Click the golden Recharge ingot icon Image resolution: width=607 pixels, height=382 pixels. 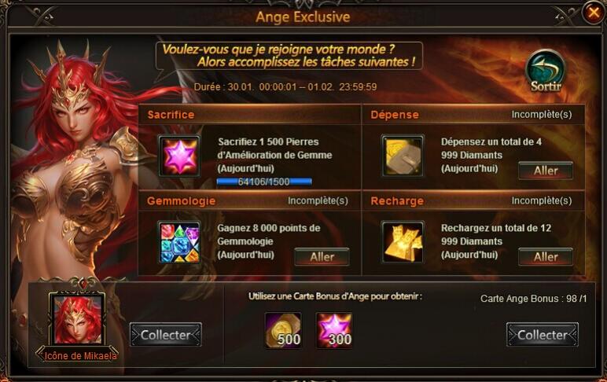click(x=403, y=242)
